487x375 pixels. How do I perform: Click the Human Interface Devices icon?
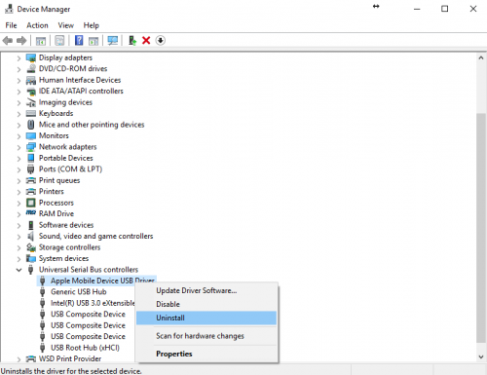point(31,80)
